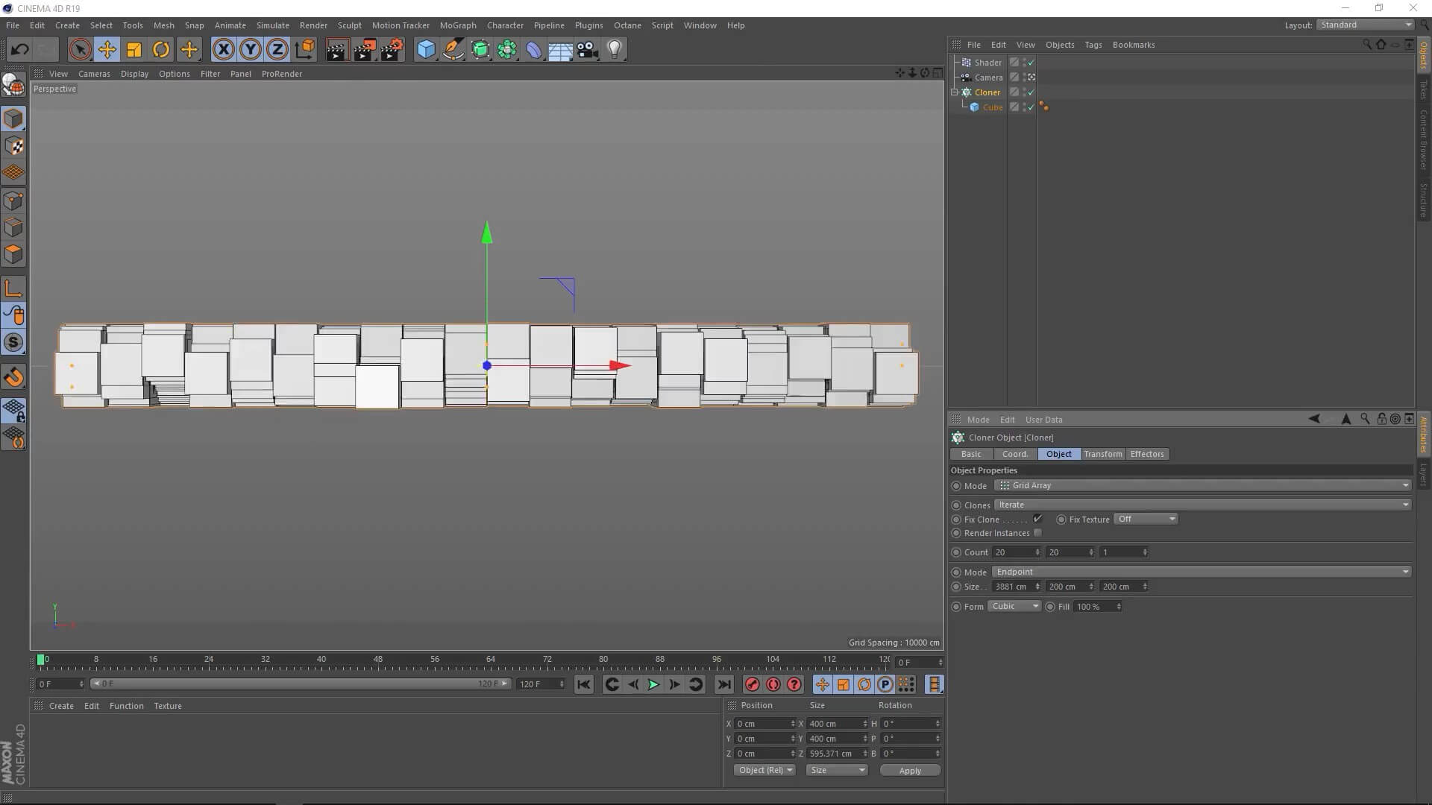Image resolution: width=1432 pixels, height=805 pixels.
Task: Enable the Render Instances checkbox
Action: tap(1037, 533)
